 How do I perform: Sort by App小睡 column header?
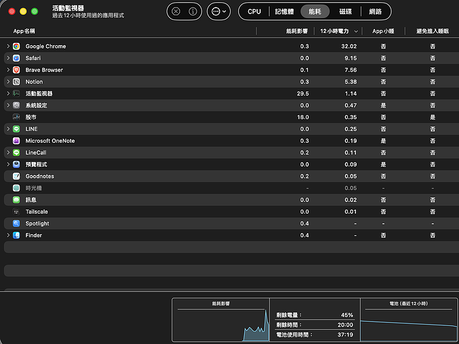tap(383, 31)
